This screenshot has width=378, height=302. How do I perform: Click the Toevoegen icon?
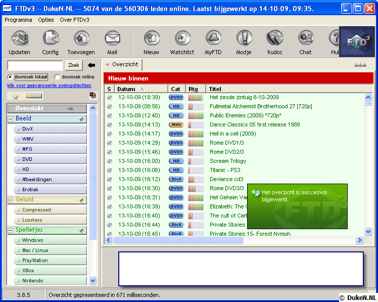[81, 38]
